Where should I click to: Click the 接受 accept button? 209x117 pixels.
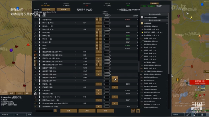pyautogui.click(x=87, y=111)
